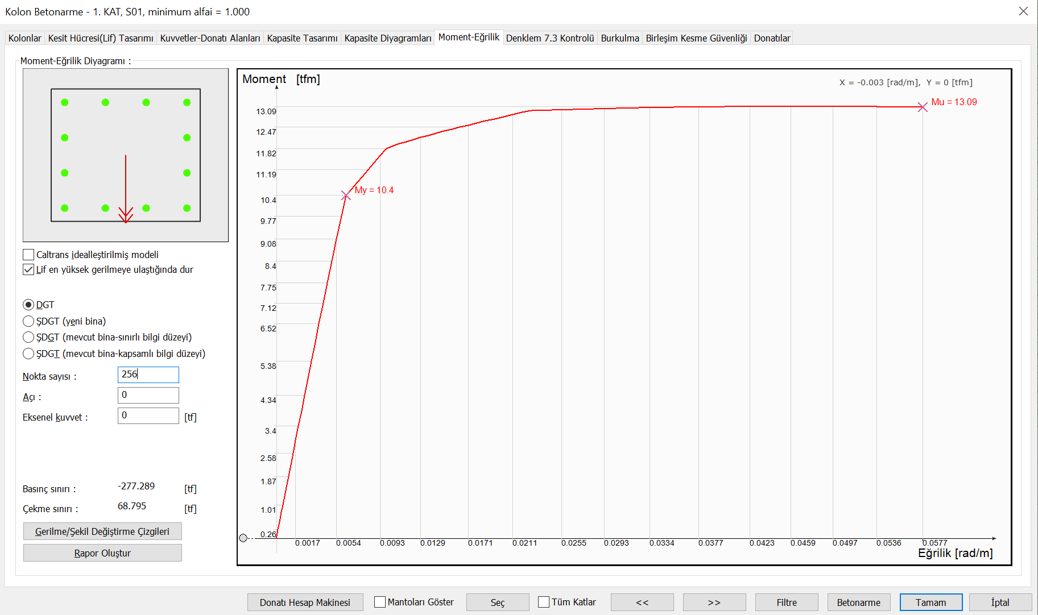Switch to the Burkulma tab

(620, 38)
